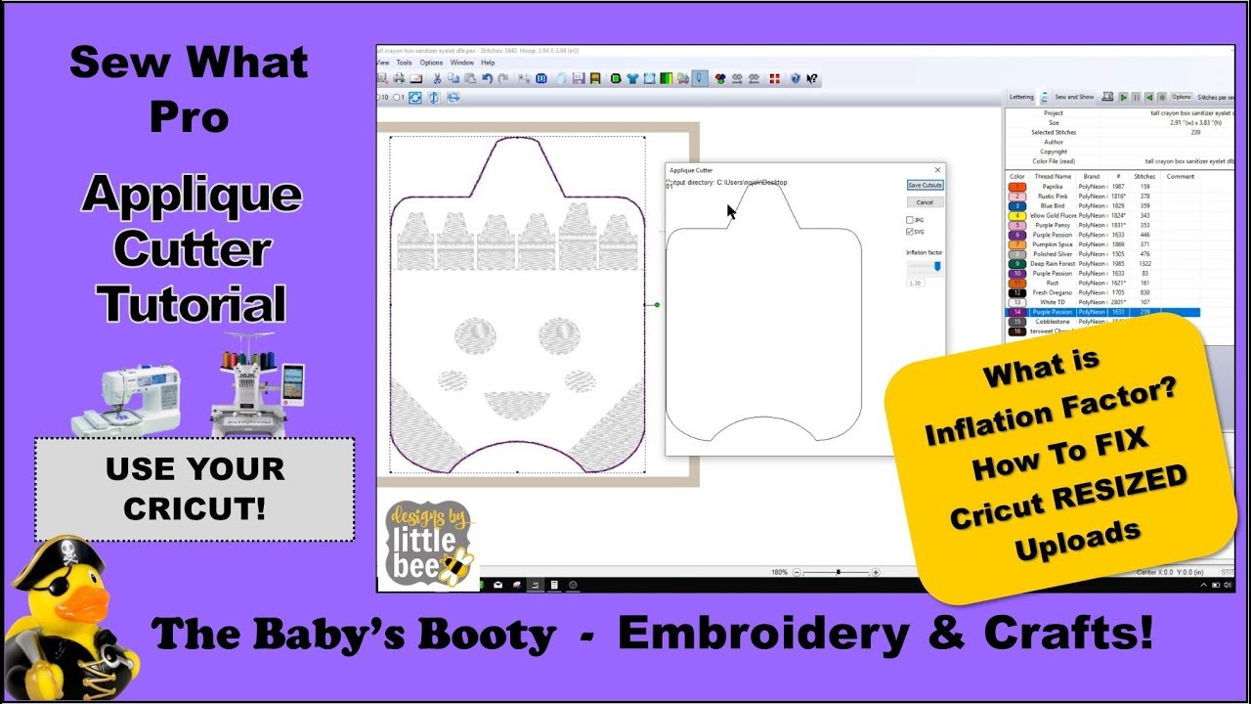Click the sewing machine icon beside Sew and Show
This screenshot has height=704, width=1251.
coord(1107,97)
